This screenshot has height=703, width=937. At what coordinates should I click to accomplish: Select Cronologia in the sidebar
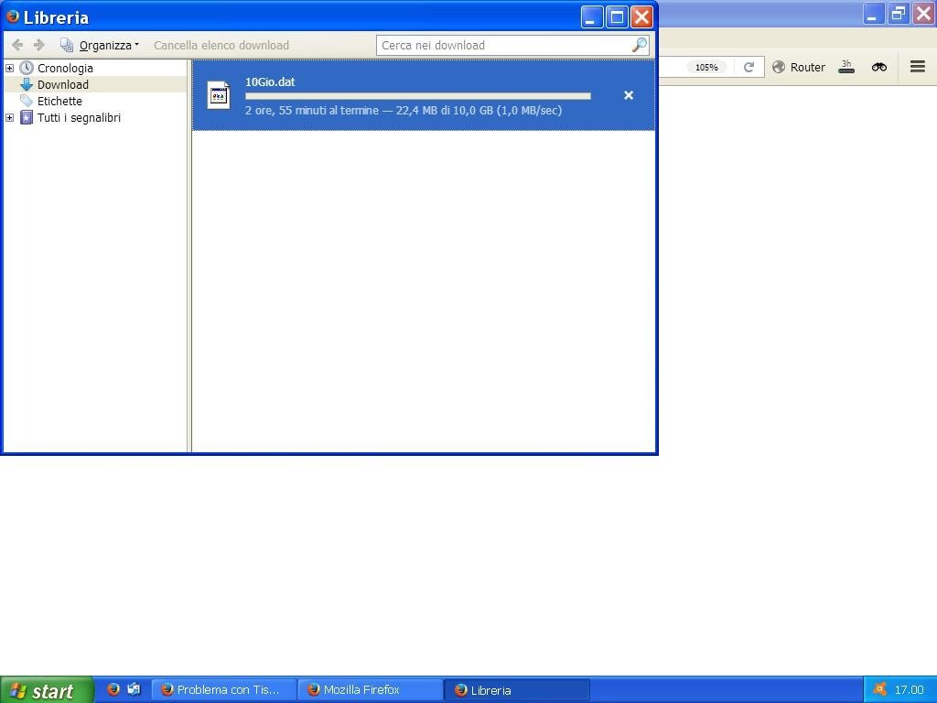pos(65,68)
